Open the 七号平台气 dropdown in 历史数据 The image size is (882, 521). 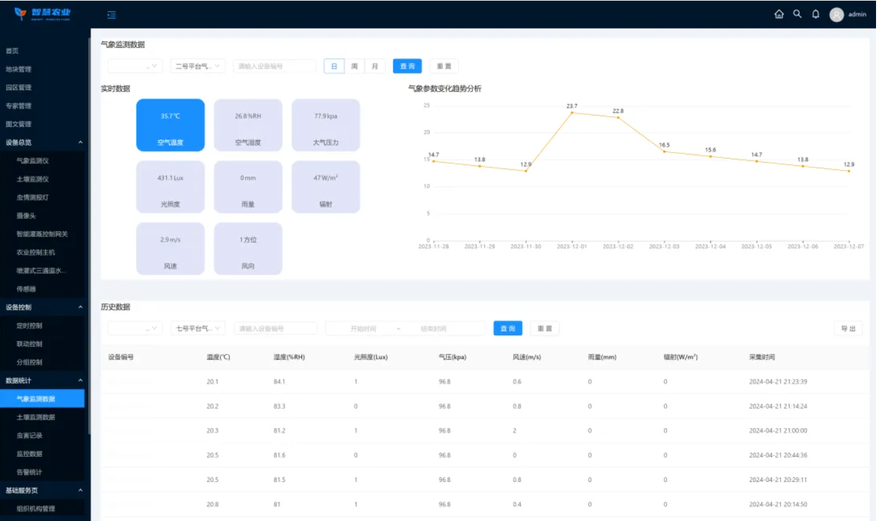coord(198,329)
